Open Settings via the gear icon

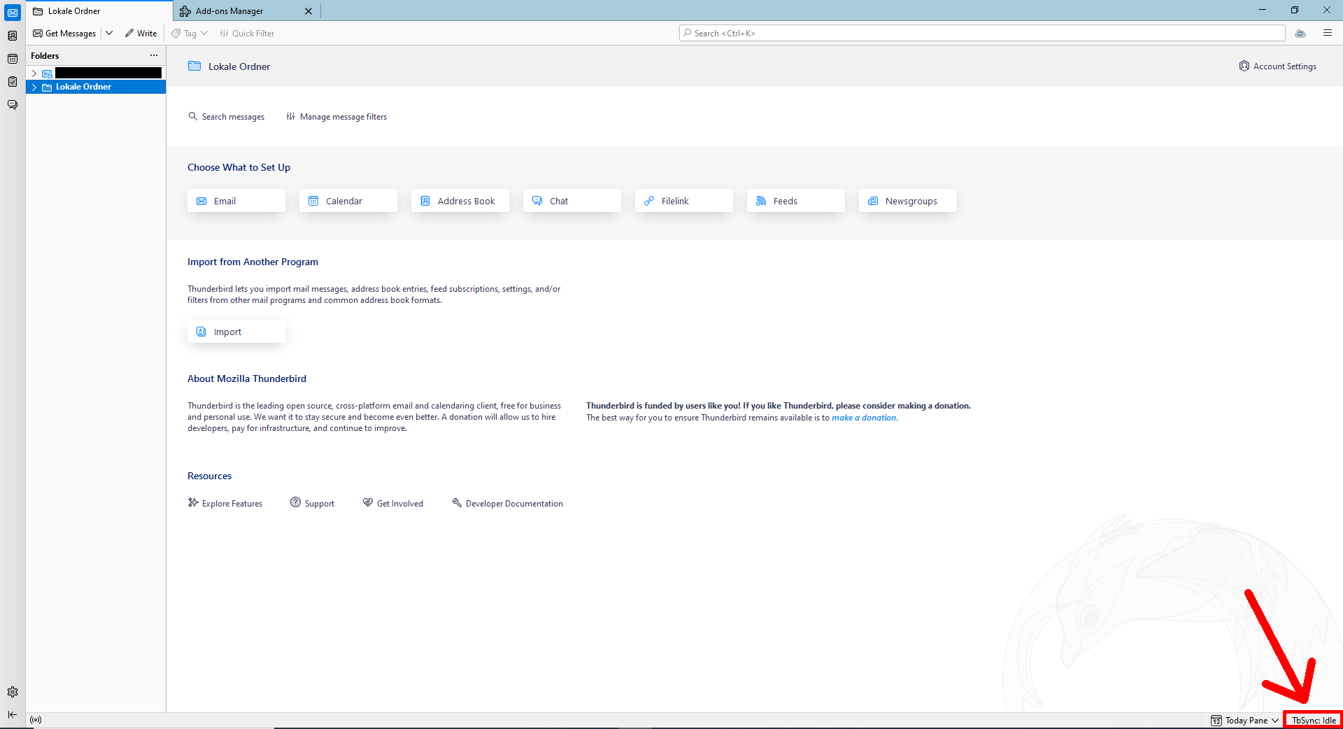(13, 692)
